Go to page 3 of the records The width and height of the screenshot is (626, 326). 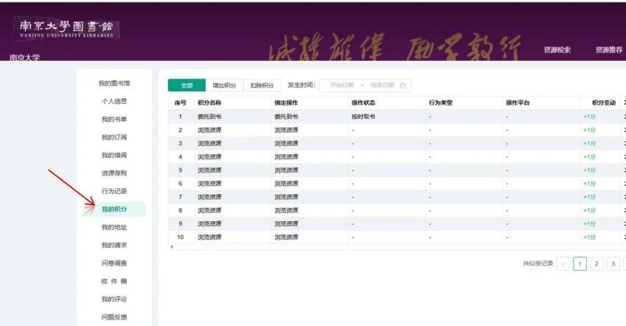coord(614,263)
